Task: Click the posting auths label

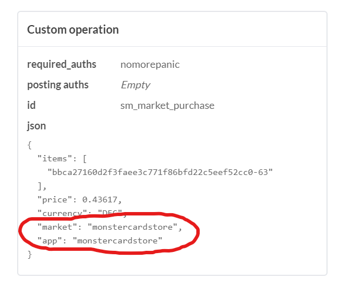Action: click(x=58, y=85)
